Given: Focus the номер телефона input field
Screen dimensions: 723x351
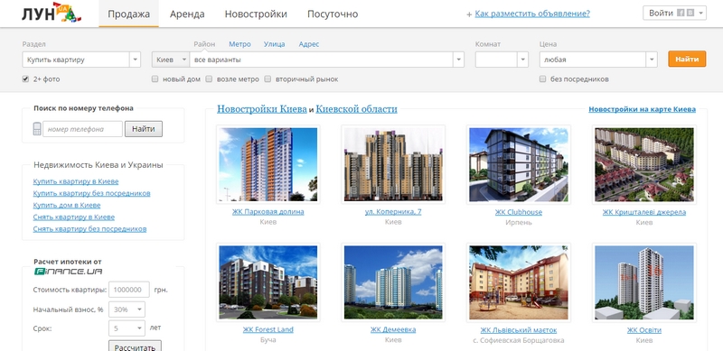Looking at the screenshot, I should [x=83, y=129].
